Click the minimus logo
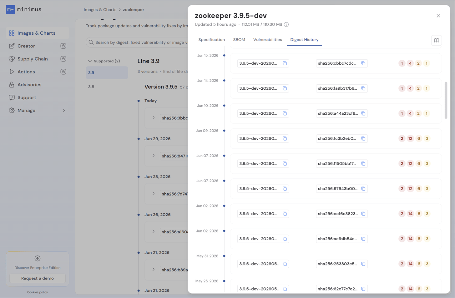 pyautogui.click(x=24, y=9)
